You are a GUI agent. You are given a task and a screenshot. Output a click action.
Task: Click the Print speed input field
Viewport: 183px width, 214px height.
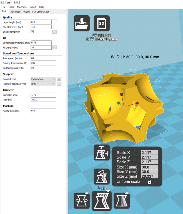point(43,58)
